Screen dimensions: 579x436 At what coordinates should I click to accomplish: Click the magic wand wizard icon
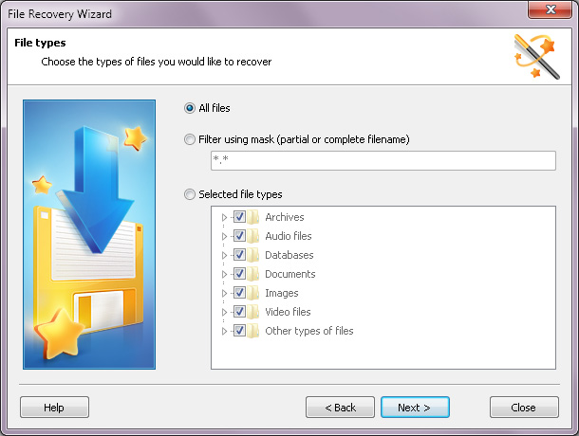click(x=536, y=56)
